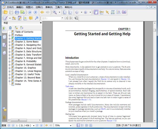158x129 pixels.
Task: Follow the Recipe 1.11 link
Action: pyautogui.click(x=86, y=100)
